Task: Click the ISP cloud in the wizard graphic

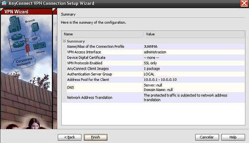Action: 35,39
